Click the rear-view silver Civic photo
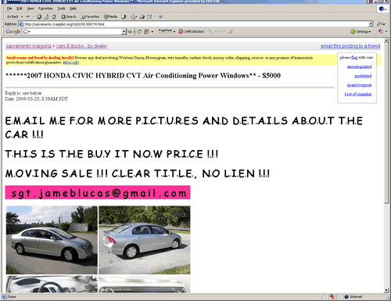The image size is (391, 304). [145, 240]
